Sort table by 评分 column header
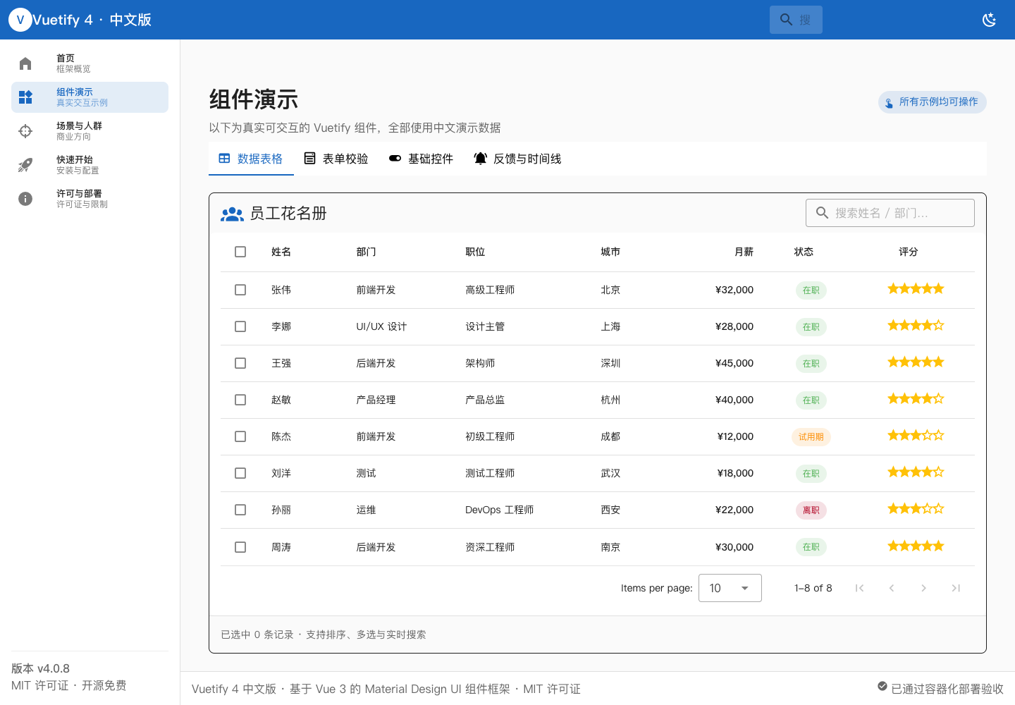 point(908,252)
